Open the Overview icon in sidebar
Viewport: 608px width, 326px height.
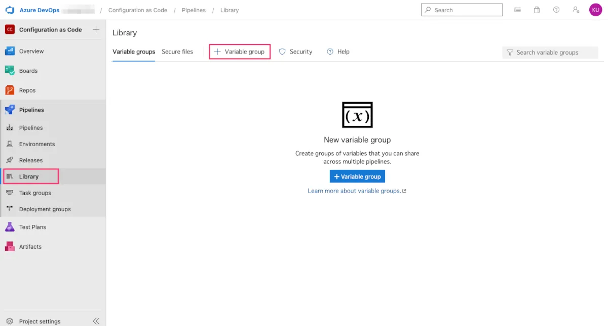coord(10,51)
